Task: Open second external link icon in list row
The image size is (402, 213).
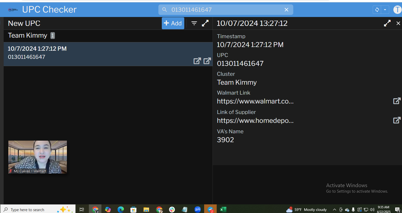Action: tap(207, 61)
